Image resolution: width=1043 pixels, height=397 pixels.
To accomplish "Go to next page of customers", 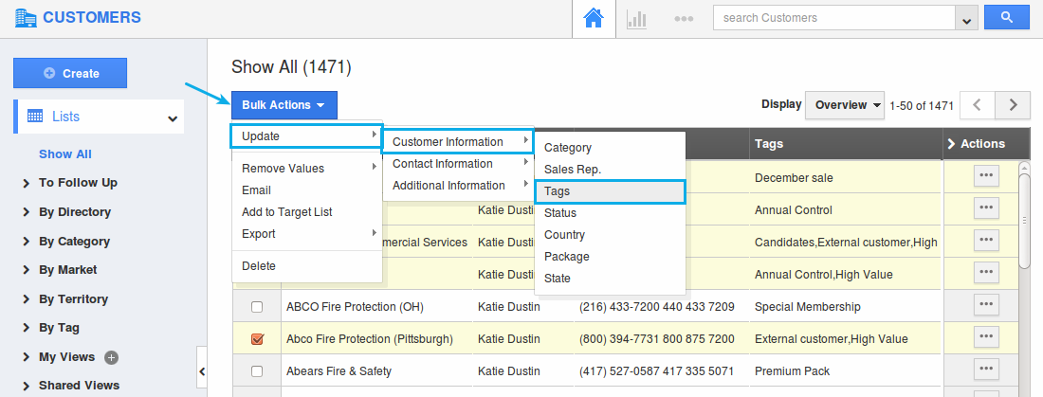I will pyautogui.click(x=1014, y=105).
